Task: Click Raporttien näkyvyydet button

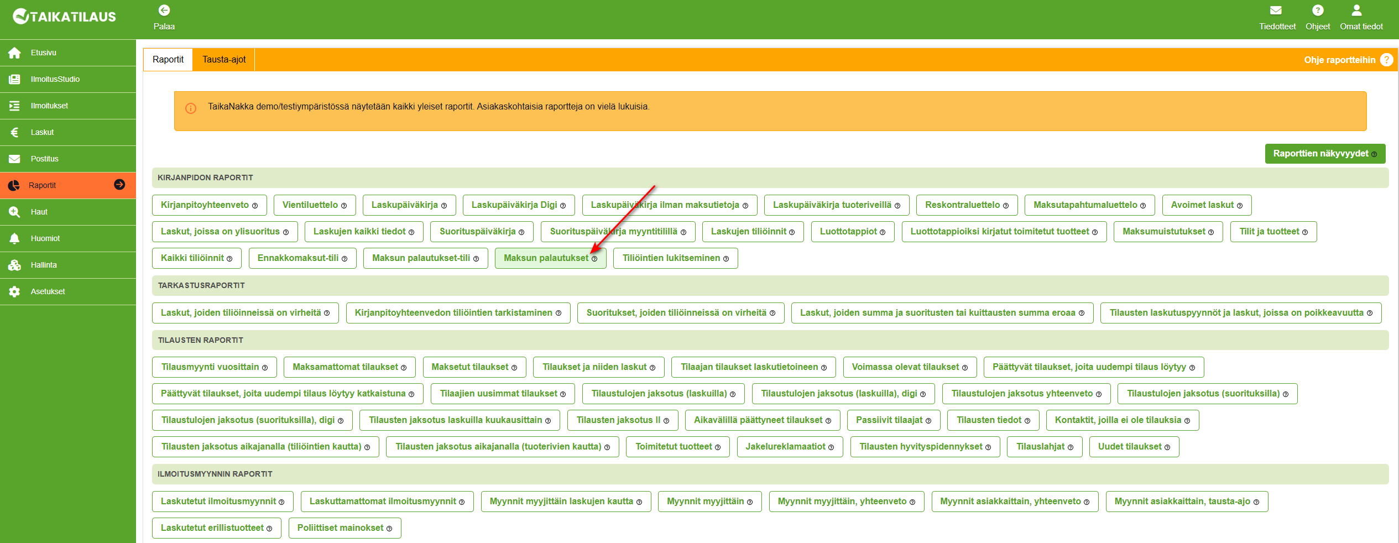Action: pos(1324,154)
